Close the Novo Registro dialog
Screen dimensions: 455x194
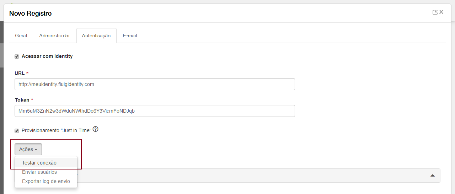441,12
